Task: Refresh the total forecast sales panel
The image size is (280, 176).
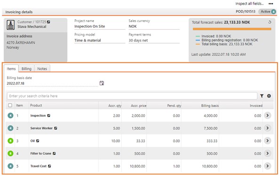Action: coord(270,22)
